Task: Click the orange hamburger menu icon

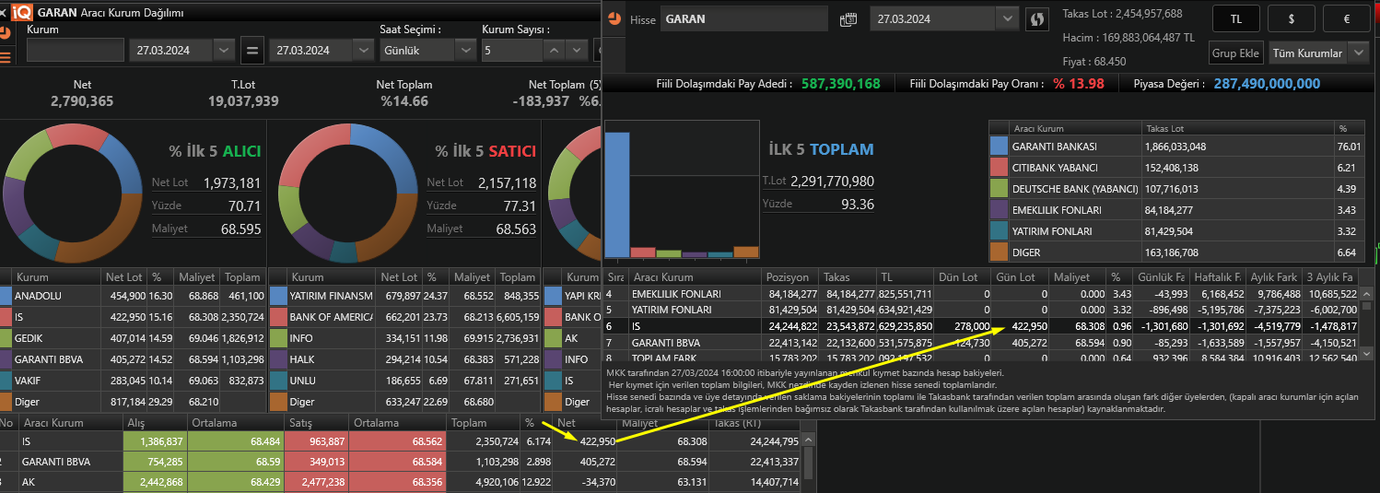Action: (x=6, y=57)
